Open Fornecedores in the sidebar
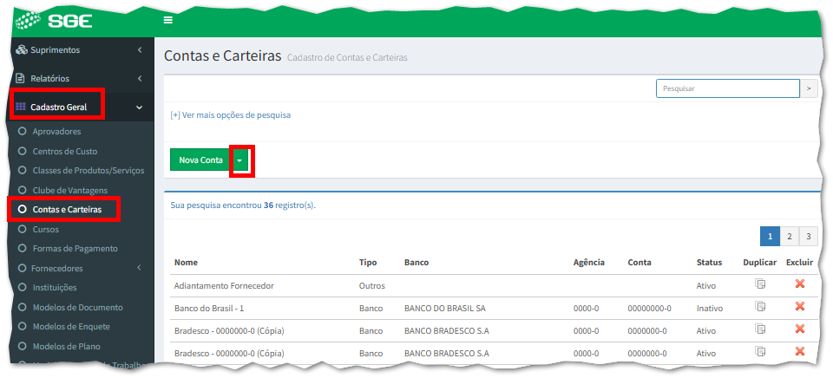This screenshot has height=378, width=833. (x=57, y=268)
